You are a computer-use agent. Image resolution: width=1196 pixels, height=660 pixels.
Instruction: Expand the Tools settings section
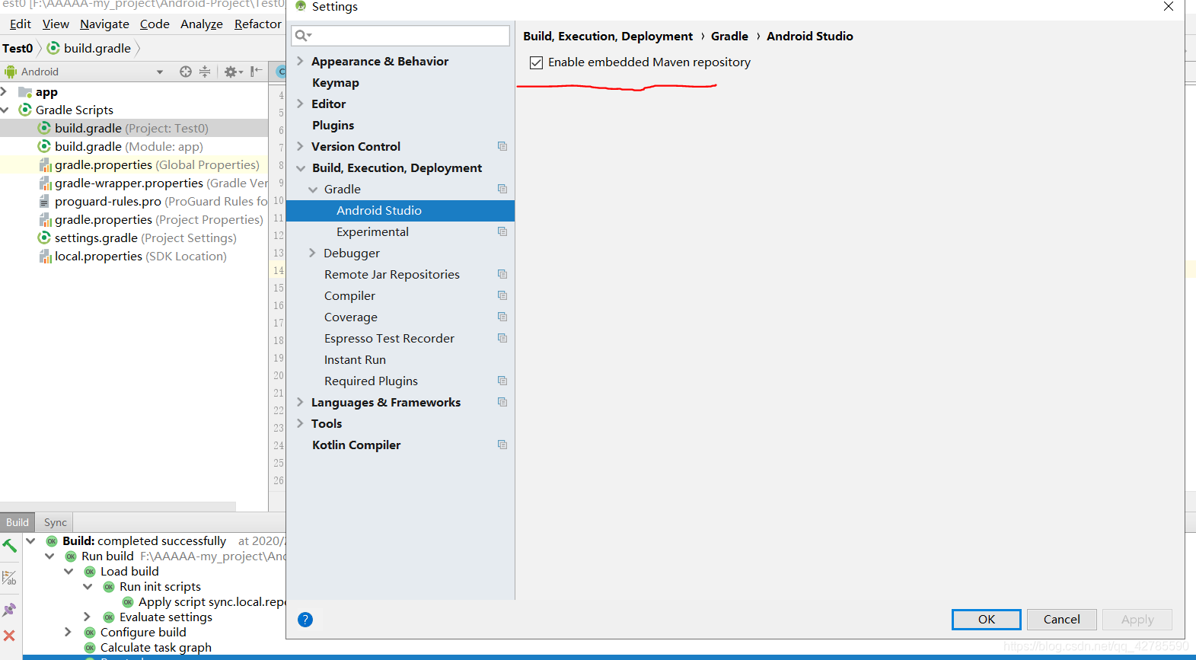point(300,423)
